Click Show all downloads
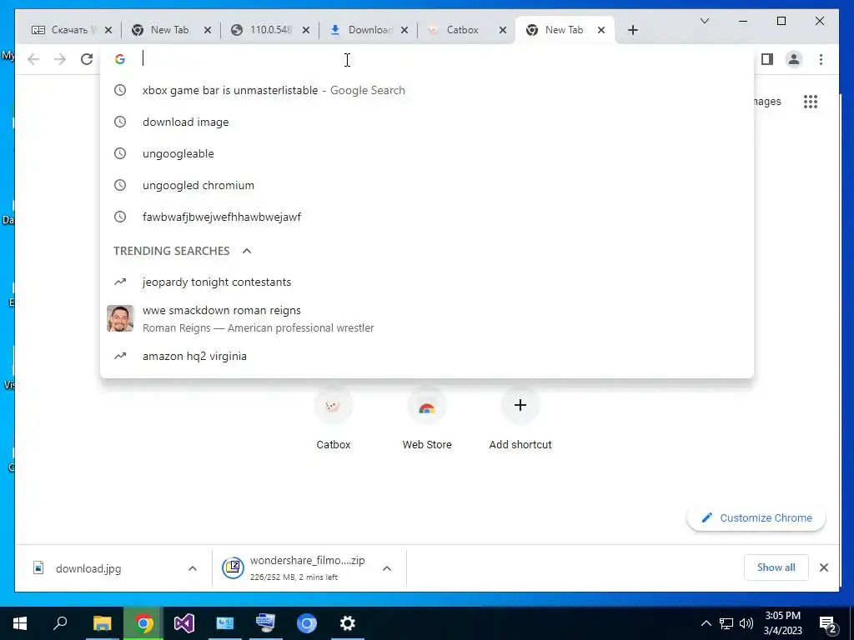 [776, 567]
